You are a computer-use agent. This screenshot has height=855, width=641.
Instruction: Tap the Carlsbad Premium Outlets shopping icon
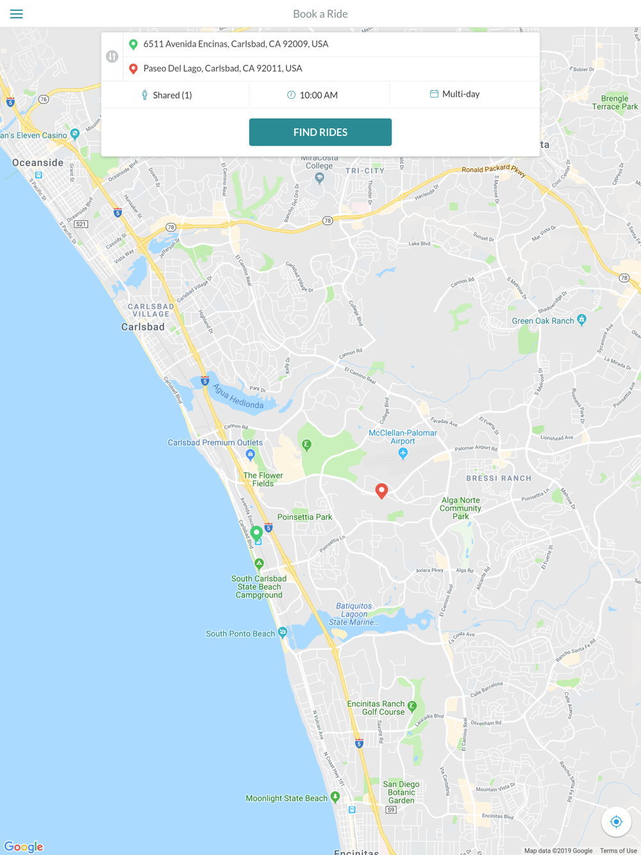250,454
